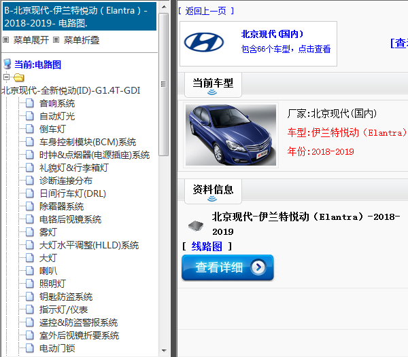Screen dimensions: 408x357
Task: Click the blue title header B-北京现代-伊兰特悦动
Action: click(x=80, y=16)
